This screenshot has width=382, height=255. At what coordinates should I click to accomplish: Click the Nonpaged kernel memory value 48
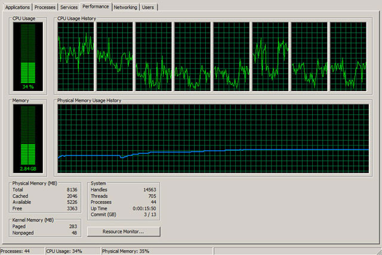(74, 233)
